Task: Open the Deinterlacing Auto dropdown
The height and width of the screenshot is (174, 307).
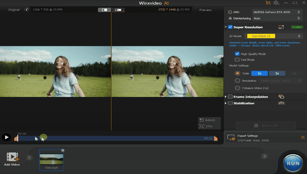Action: tap(276, 18)
